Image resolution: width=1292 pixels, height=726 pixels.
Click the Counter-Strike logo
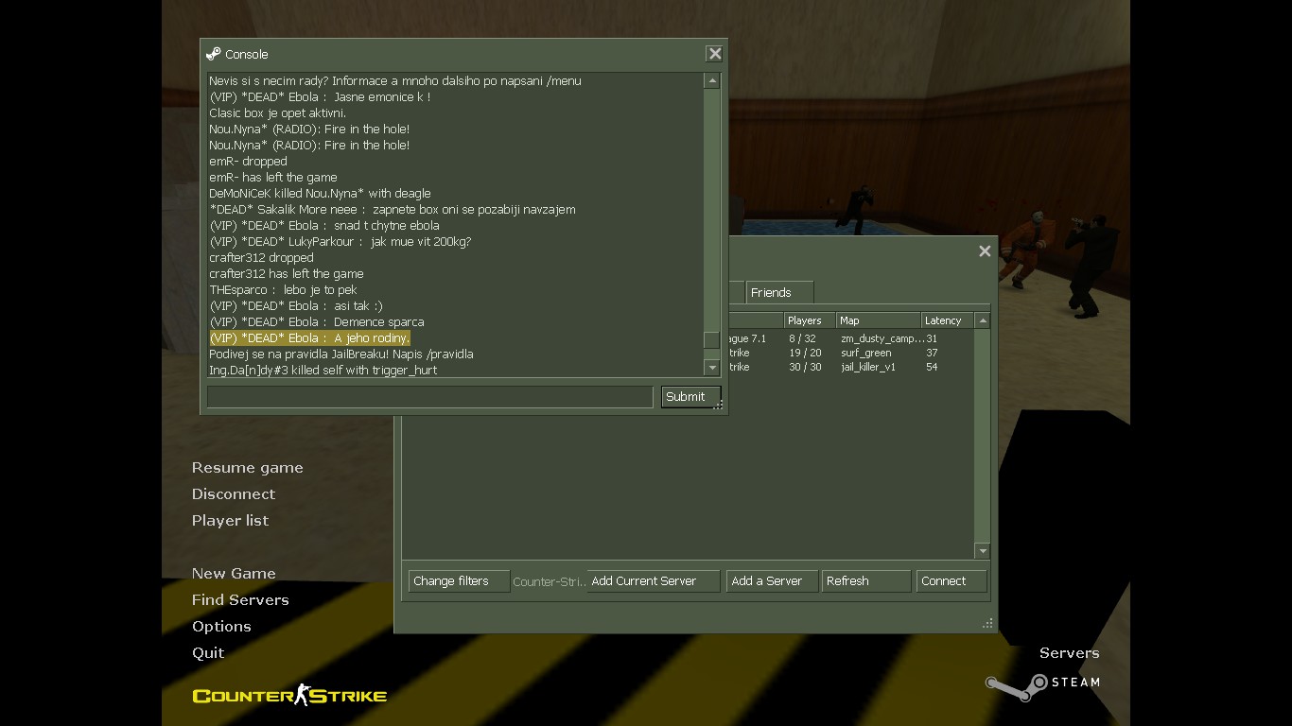289,696
